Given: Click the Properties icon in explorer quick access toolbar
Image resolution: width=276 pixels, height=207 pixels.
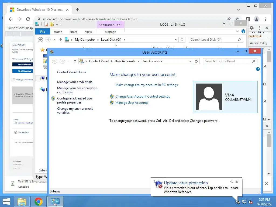Looking at the screenshot, I should pos(46,24).
